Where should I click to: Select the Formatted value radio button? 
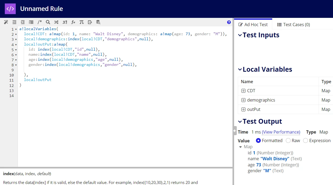(x=258, y=140)
